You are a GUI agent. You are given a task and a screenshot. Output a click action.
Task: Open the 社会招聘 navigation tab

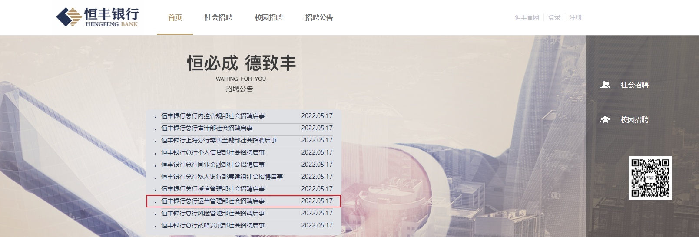219,17
